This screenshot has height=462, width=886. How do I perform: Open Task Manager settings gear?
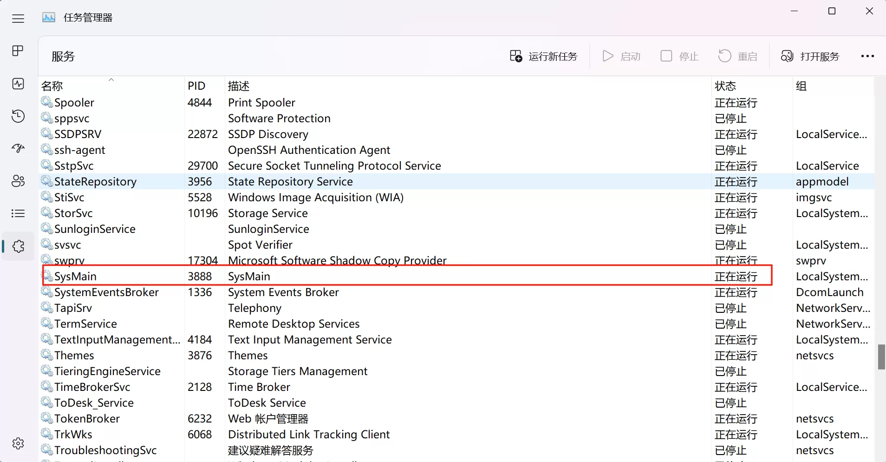[18, 443]
